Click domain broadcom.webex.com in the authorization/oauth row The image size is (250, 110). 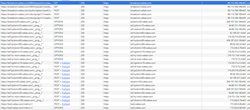coord(141,11)
